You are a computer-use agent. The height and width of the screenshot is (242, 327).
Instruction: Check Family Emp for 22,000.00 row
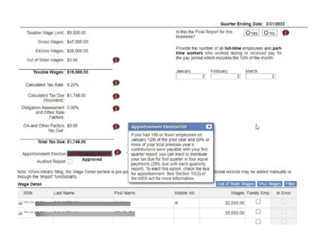[258, 201]
